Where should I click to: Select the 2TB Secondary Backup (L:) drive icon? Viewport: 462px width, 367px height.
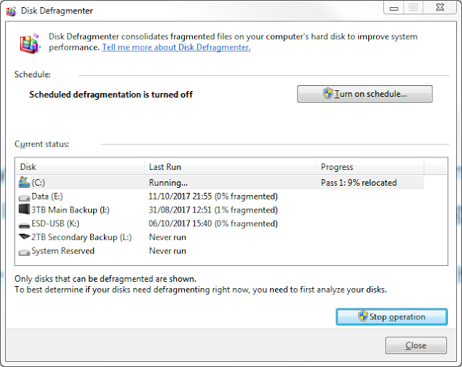pos(24,237)
